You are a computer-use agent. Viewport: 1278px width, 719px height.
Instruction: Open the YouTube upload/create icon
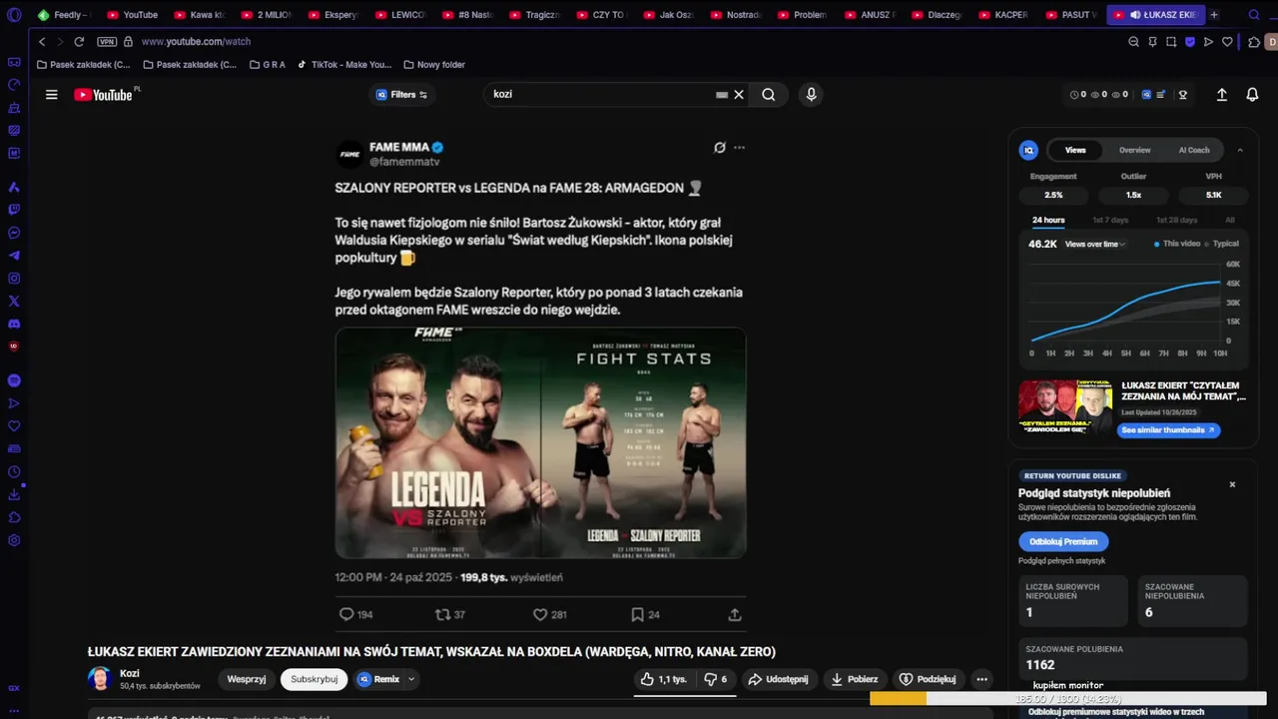click(1221, 95)
